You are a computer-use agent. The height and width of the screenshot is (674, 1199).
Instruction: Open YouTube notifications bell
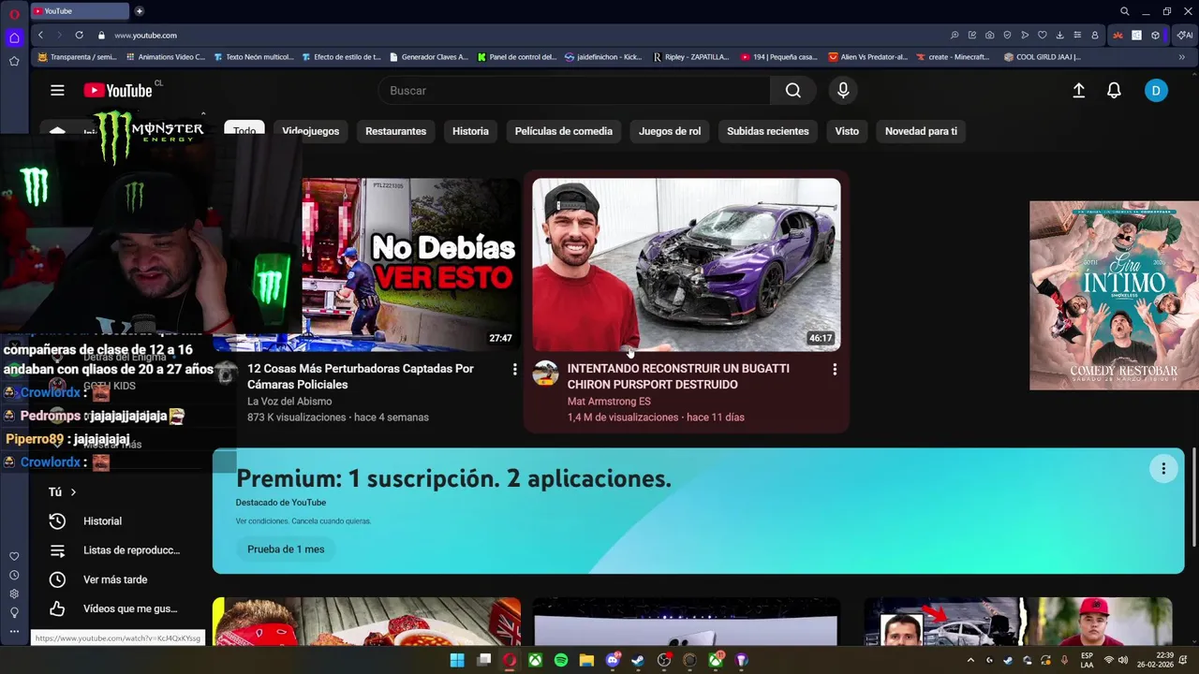1114,90
